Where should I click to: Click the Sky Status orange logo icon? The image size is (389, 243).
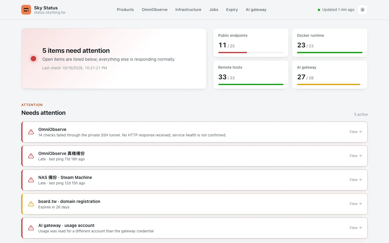pyautogui.click(x=26, y=10)
